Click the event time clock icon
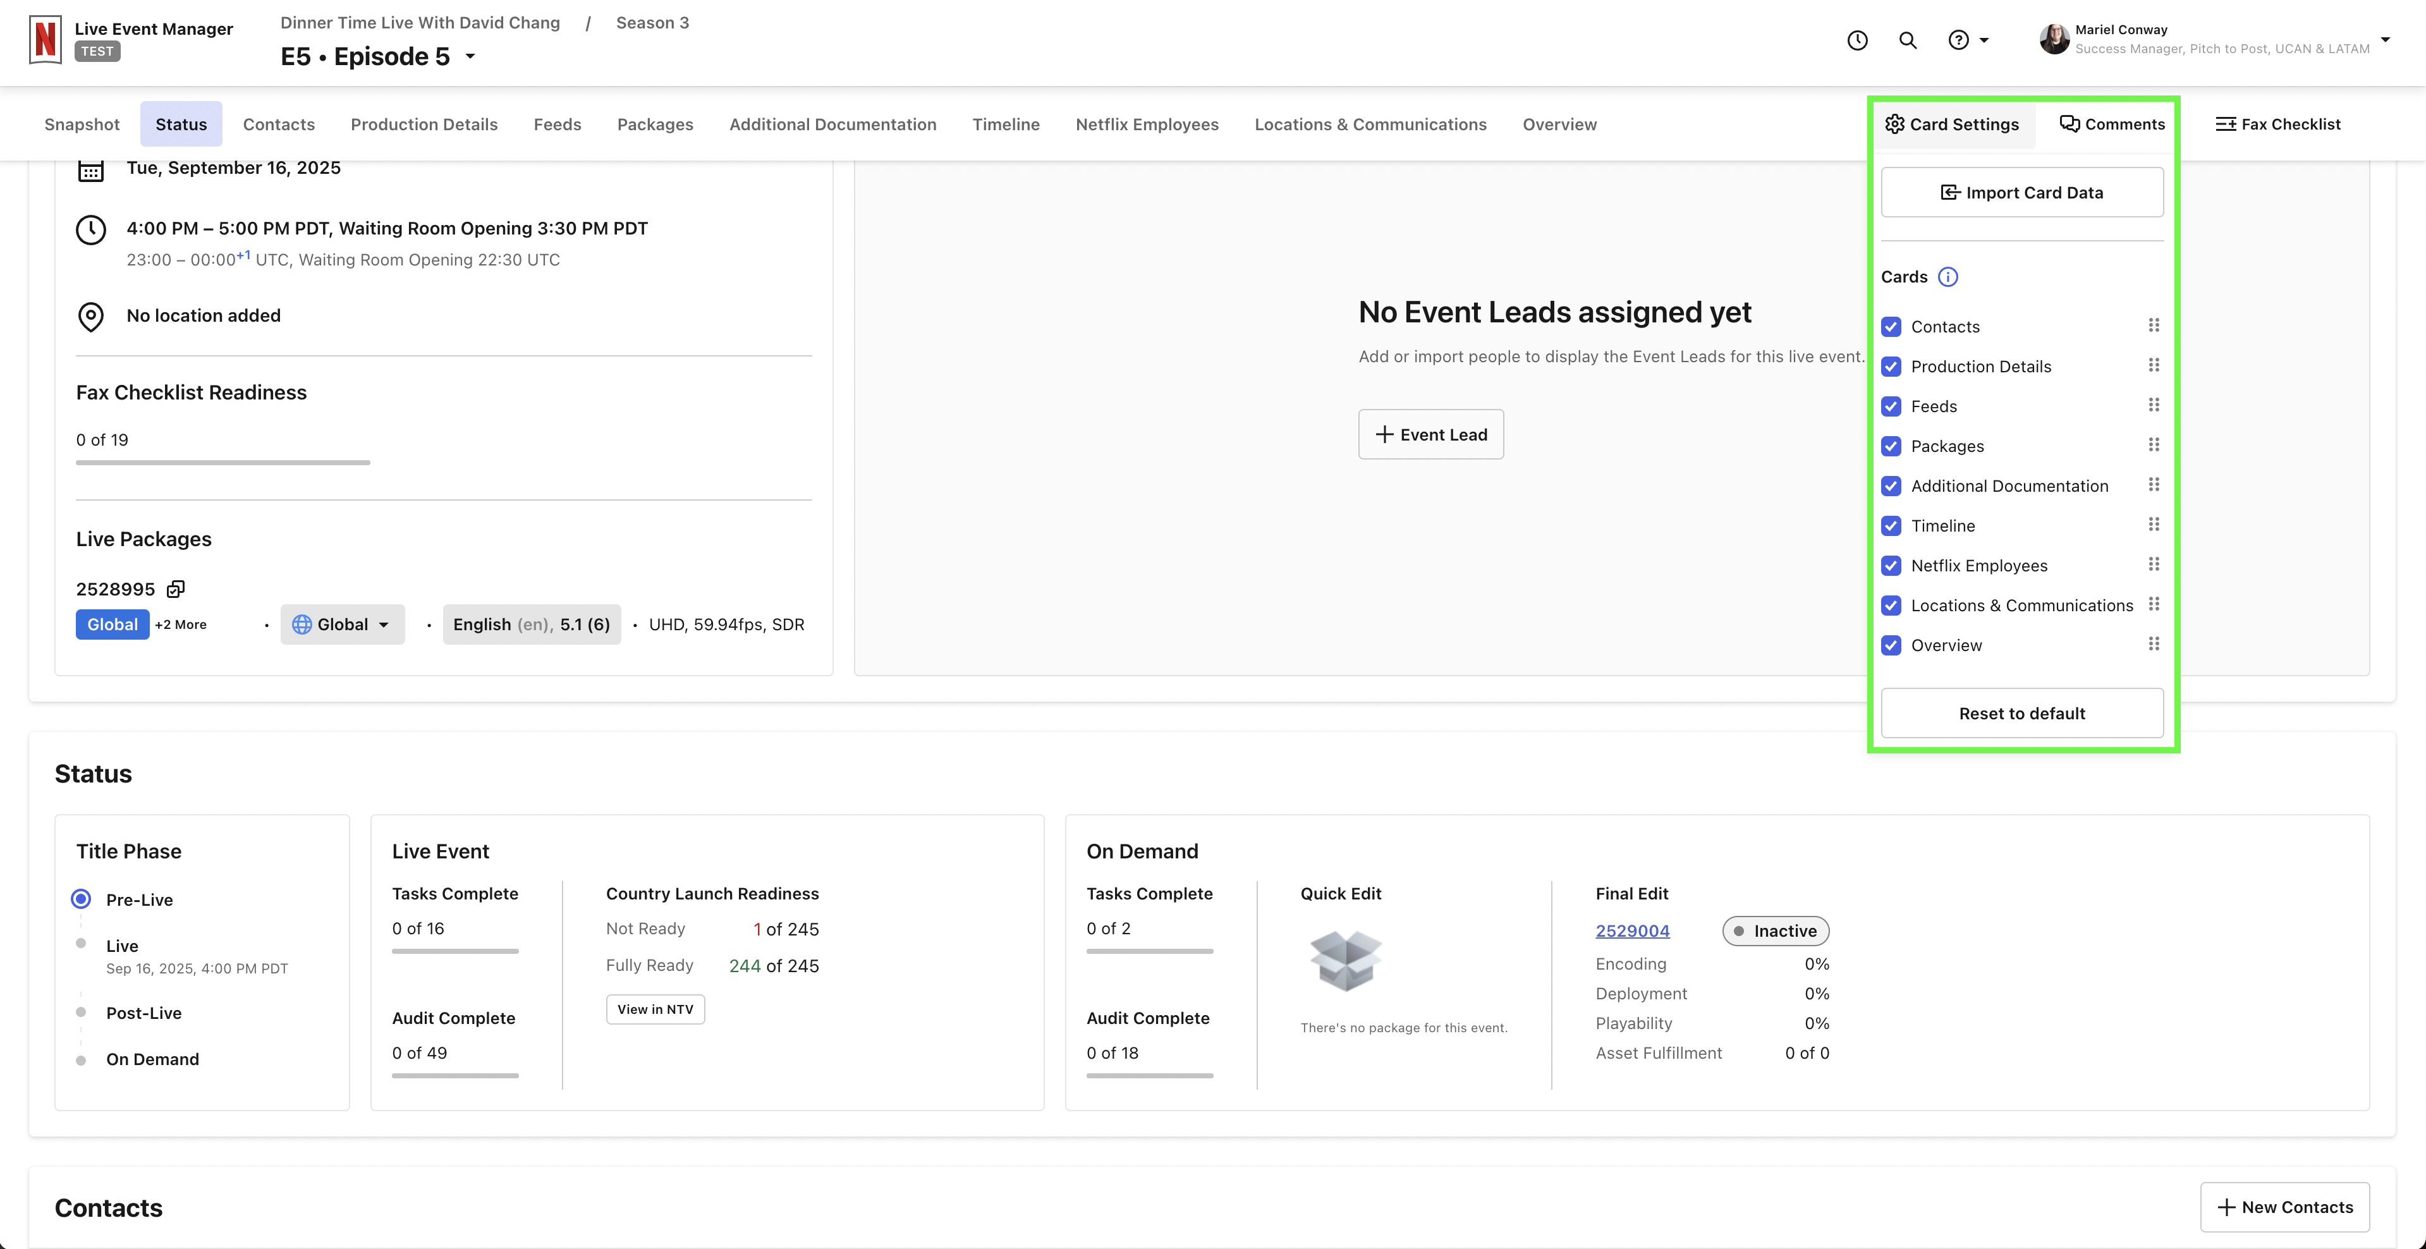Image resolution: width=2426 pixels, height=1249 pixels. pyautogui.click(x=90, y=230)
